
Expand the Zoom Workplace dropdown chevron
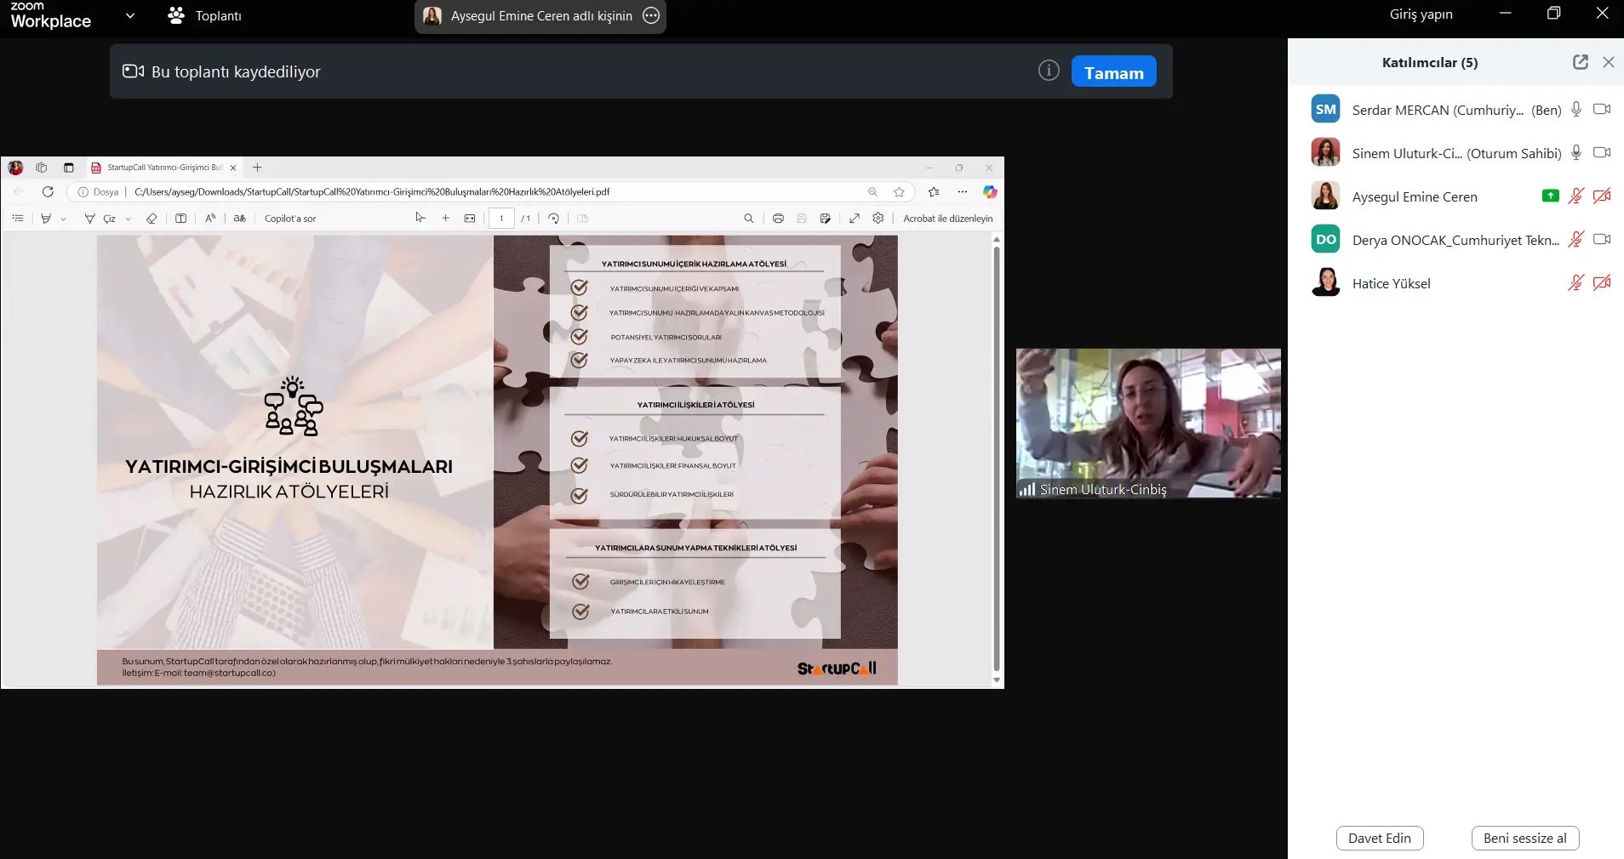click(x=130, y=15)
